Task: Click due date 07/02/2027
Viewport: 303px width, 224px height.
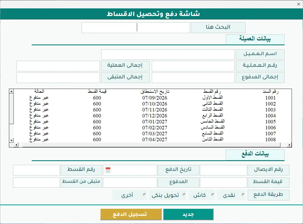Action: [155, 128]
